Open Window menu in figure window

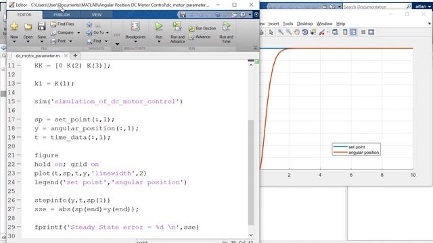tap(324, 24)
